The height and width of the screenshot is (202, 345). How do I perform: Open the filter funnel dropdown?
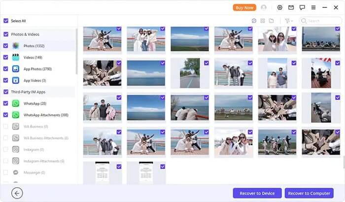[289, 21]
